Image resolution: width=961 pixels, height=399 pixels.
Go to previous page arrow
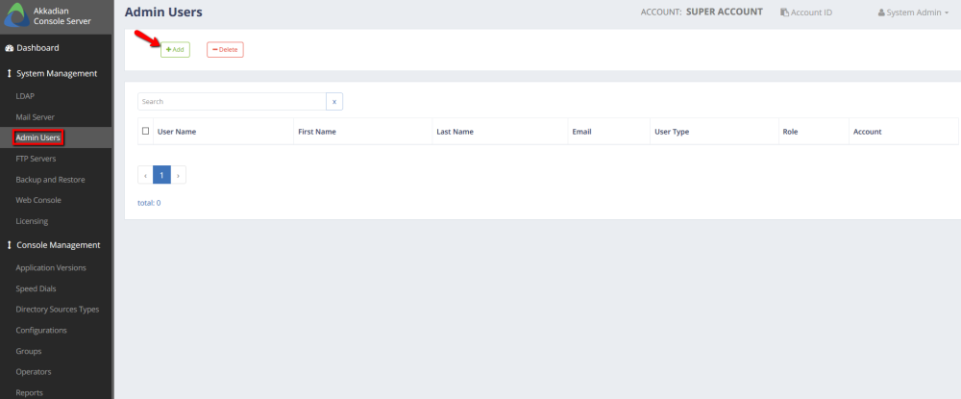click(145, 175)
